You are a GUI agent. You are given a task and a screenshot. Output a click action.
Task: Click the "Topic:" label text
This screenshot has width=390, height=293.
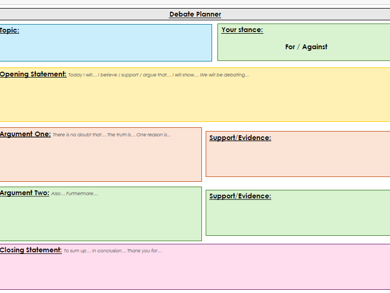click(10, 30)
